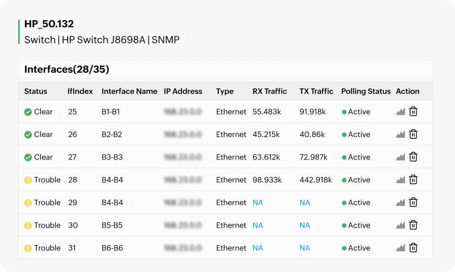Screen dimensions: 455x272
Task: Delete interface B3-B3 using the trash icon
Action: tap(413, 157)
